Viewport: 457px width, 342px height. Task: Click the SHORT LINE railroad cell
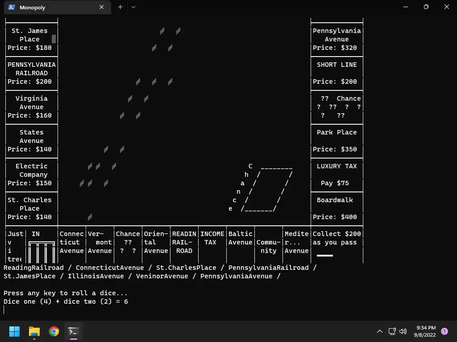point(337,73)
